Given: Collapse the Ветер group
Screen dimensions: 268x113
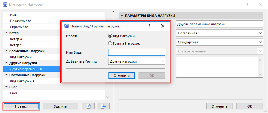Looking at the screenshot, I should 7,33.
